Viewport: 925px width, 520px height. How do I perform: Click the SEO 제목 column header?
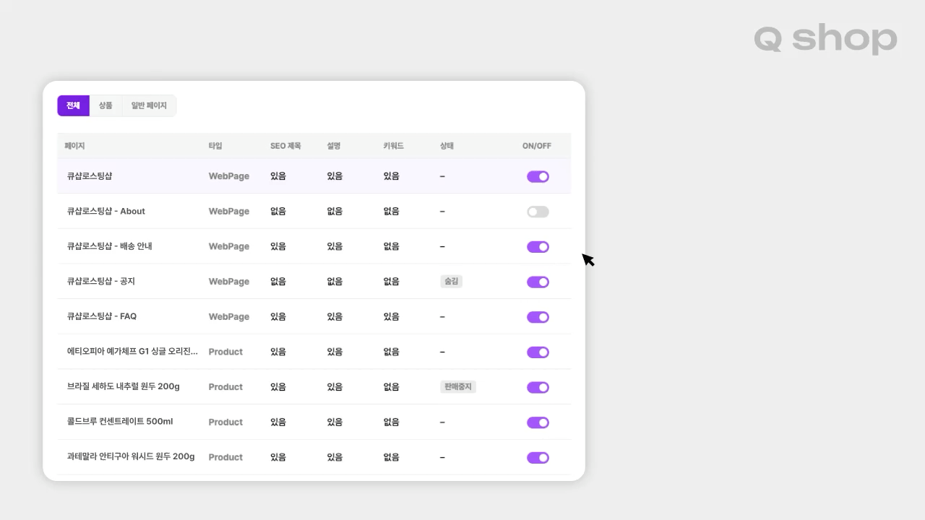coord(285,146)
